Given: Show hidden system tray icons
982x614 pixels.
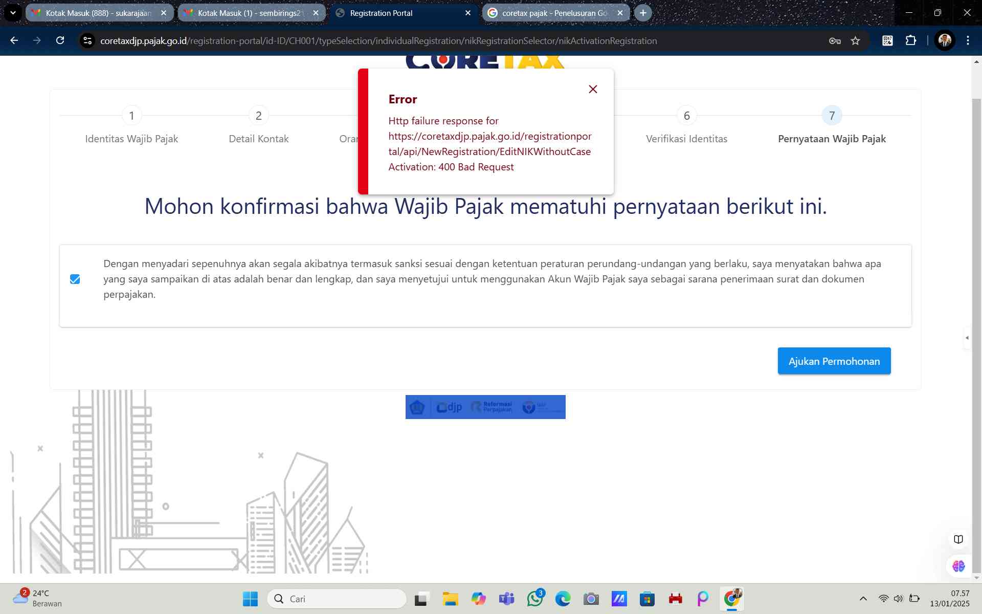Looking at the screenshot, I should point(863,599).
